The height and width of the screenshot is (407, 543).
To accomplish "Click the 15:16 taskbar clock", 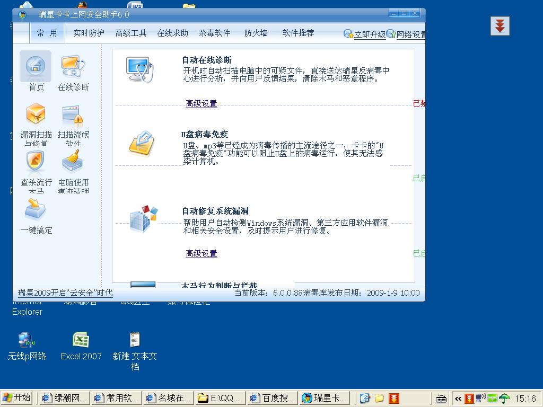I will click(525, 399).
